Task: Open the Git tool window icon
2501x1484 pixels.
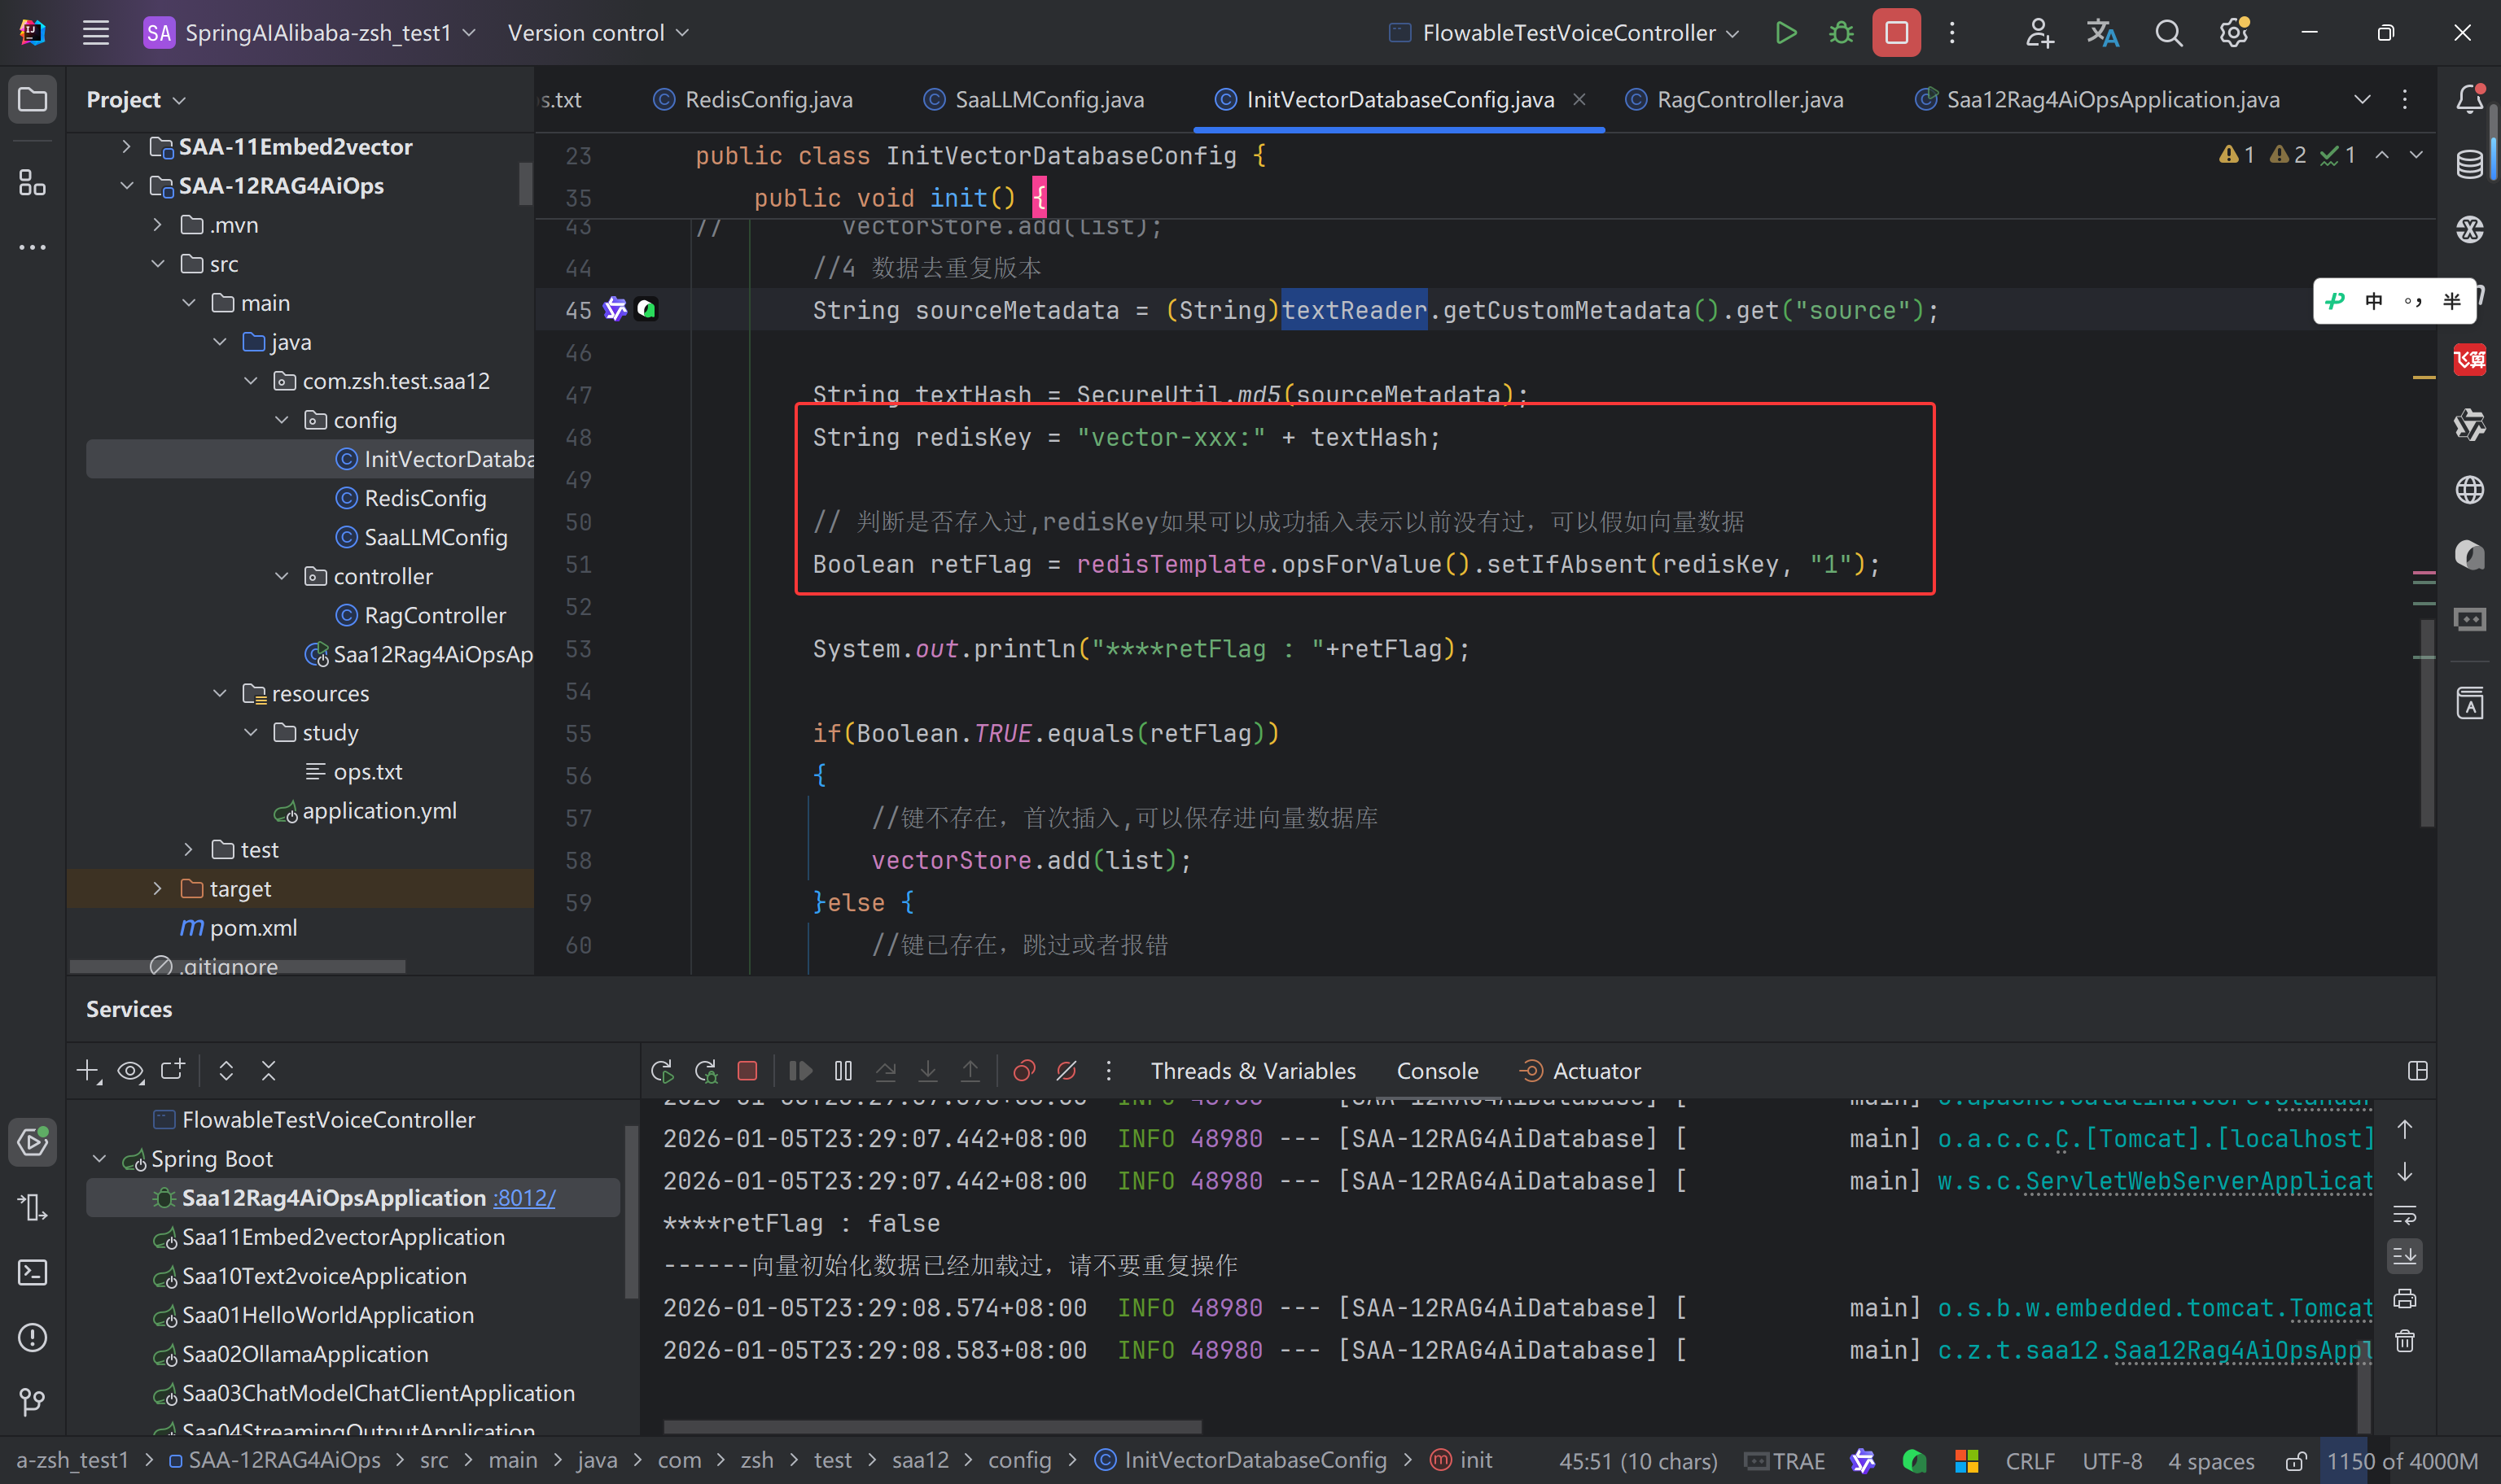Action: point(32,1402)
